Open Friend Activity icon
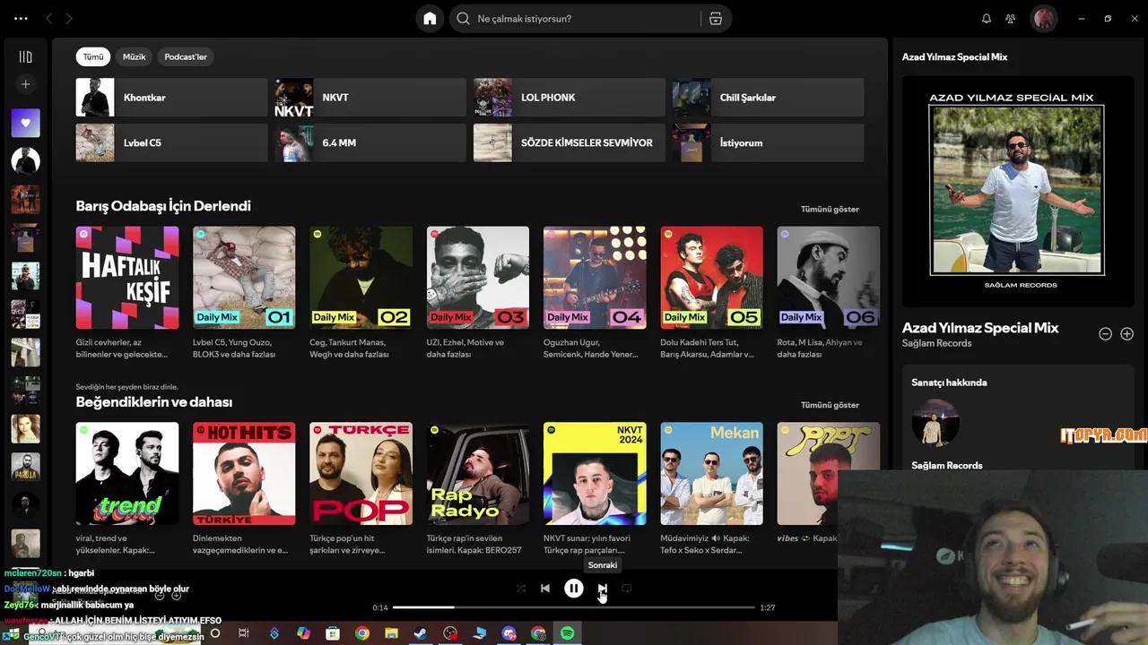The width and height of the screenshot is (1148, 645). [x=1011, y=19]
